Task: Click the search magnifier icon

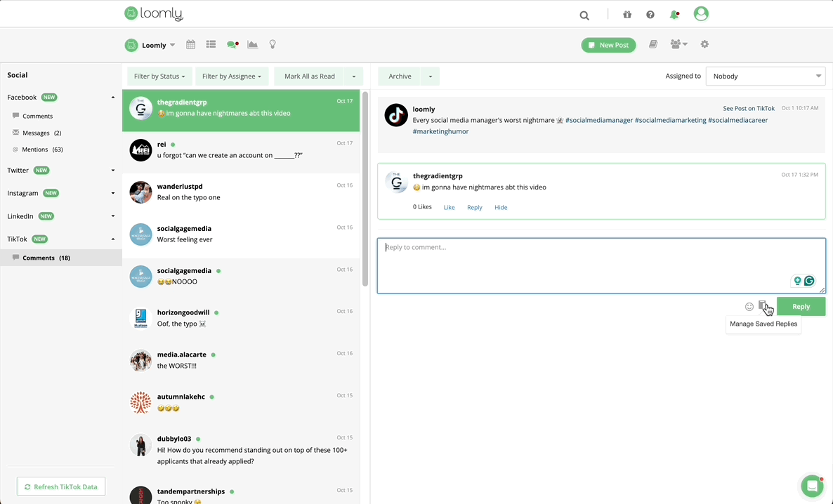Action: click(584, 15)
